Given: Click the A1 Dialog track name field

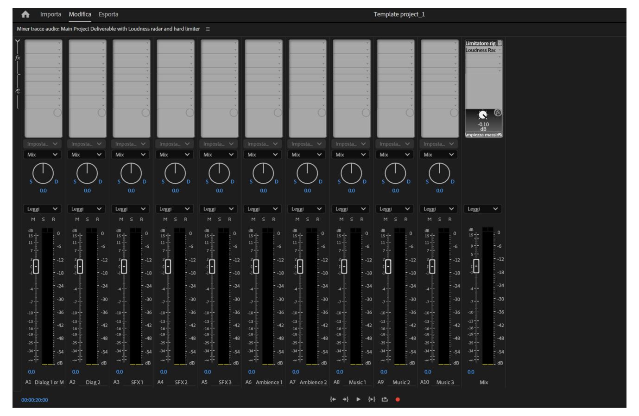Looking at the screenshot, I should click(x=49, y=382).
